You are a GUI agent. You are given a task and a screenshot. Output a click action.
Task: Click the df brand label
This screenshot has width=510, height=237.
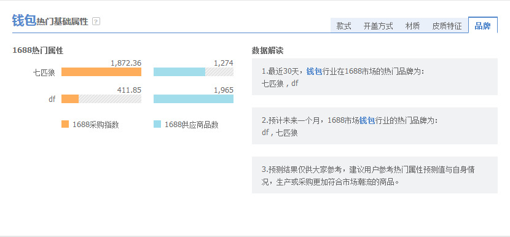[x=52, y=99]
